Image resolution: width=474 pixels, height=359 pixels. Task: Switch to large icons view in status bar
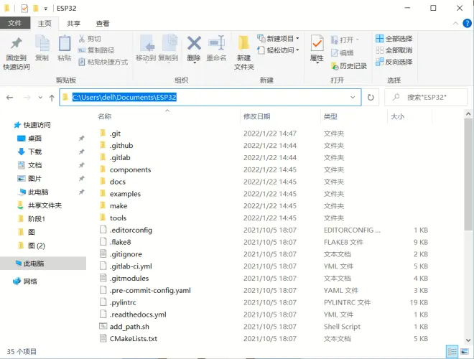[x=465, y=351]
